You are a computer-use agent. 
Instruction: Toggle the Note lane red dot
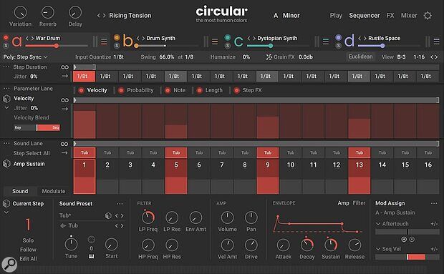point(168,90)
